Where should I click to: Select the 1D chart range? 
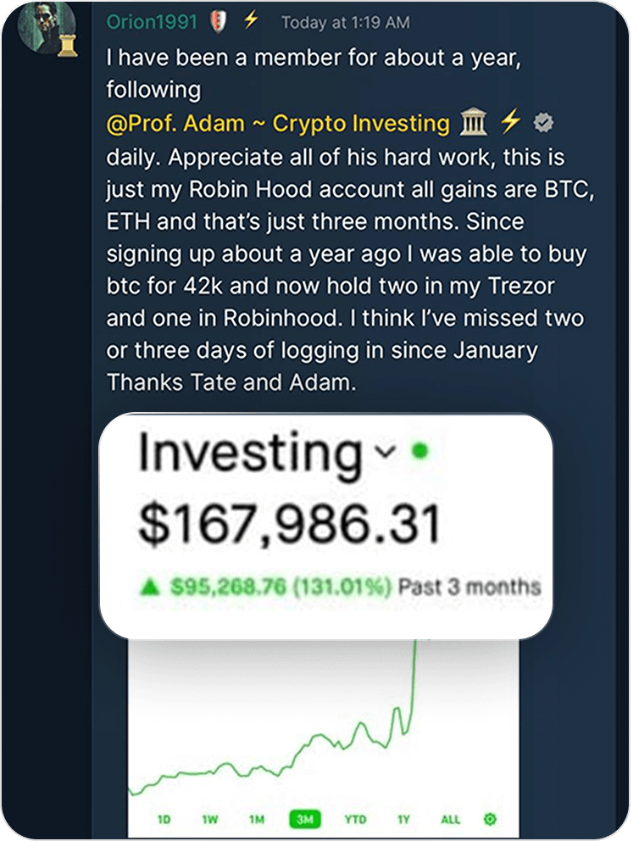click(x=164, y=820)
